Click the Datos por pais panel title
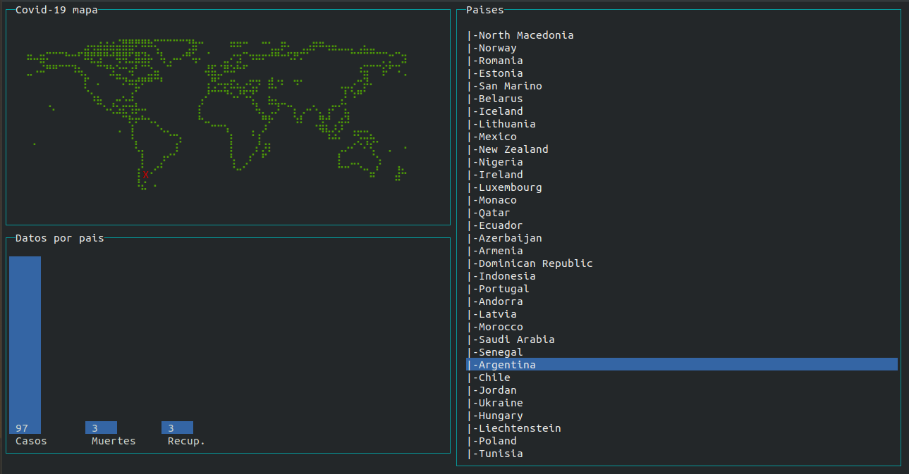Screen dimensions: 909x474 point(58,238)
